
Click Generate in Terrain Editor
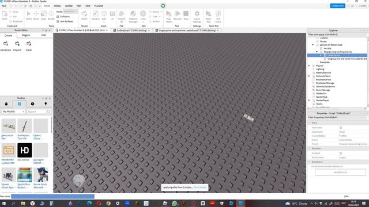pos(5,46)
